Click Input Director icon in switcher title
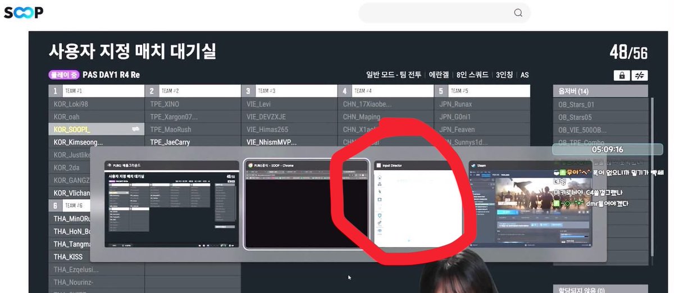This screenshot has width=674, height=293. pos(379,166)
